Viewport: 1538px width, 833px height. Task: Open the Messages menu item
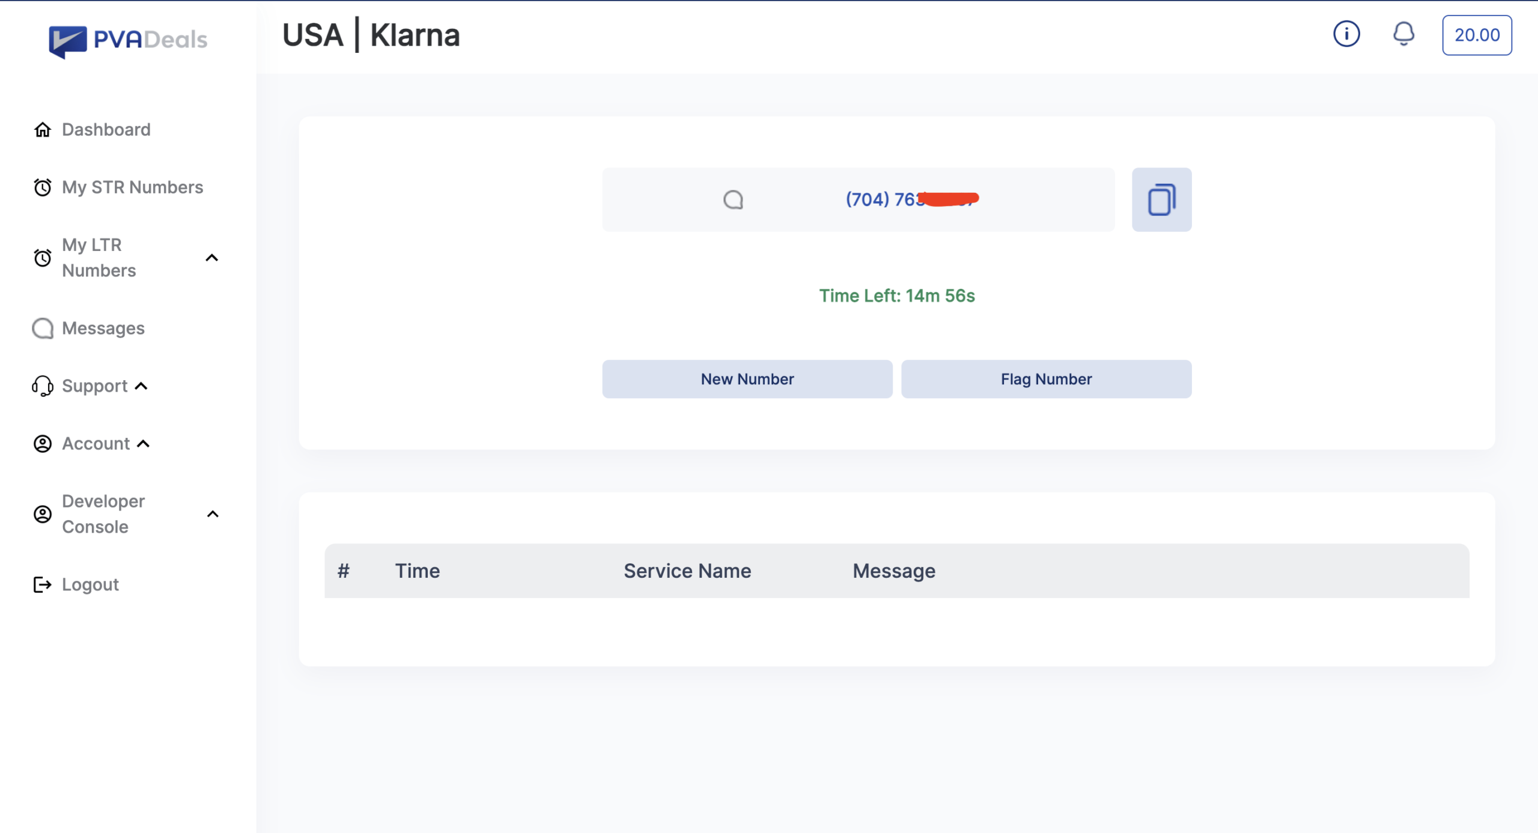coord(103,327)
